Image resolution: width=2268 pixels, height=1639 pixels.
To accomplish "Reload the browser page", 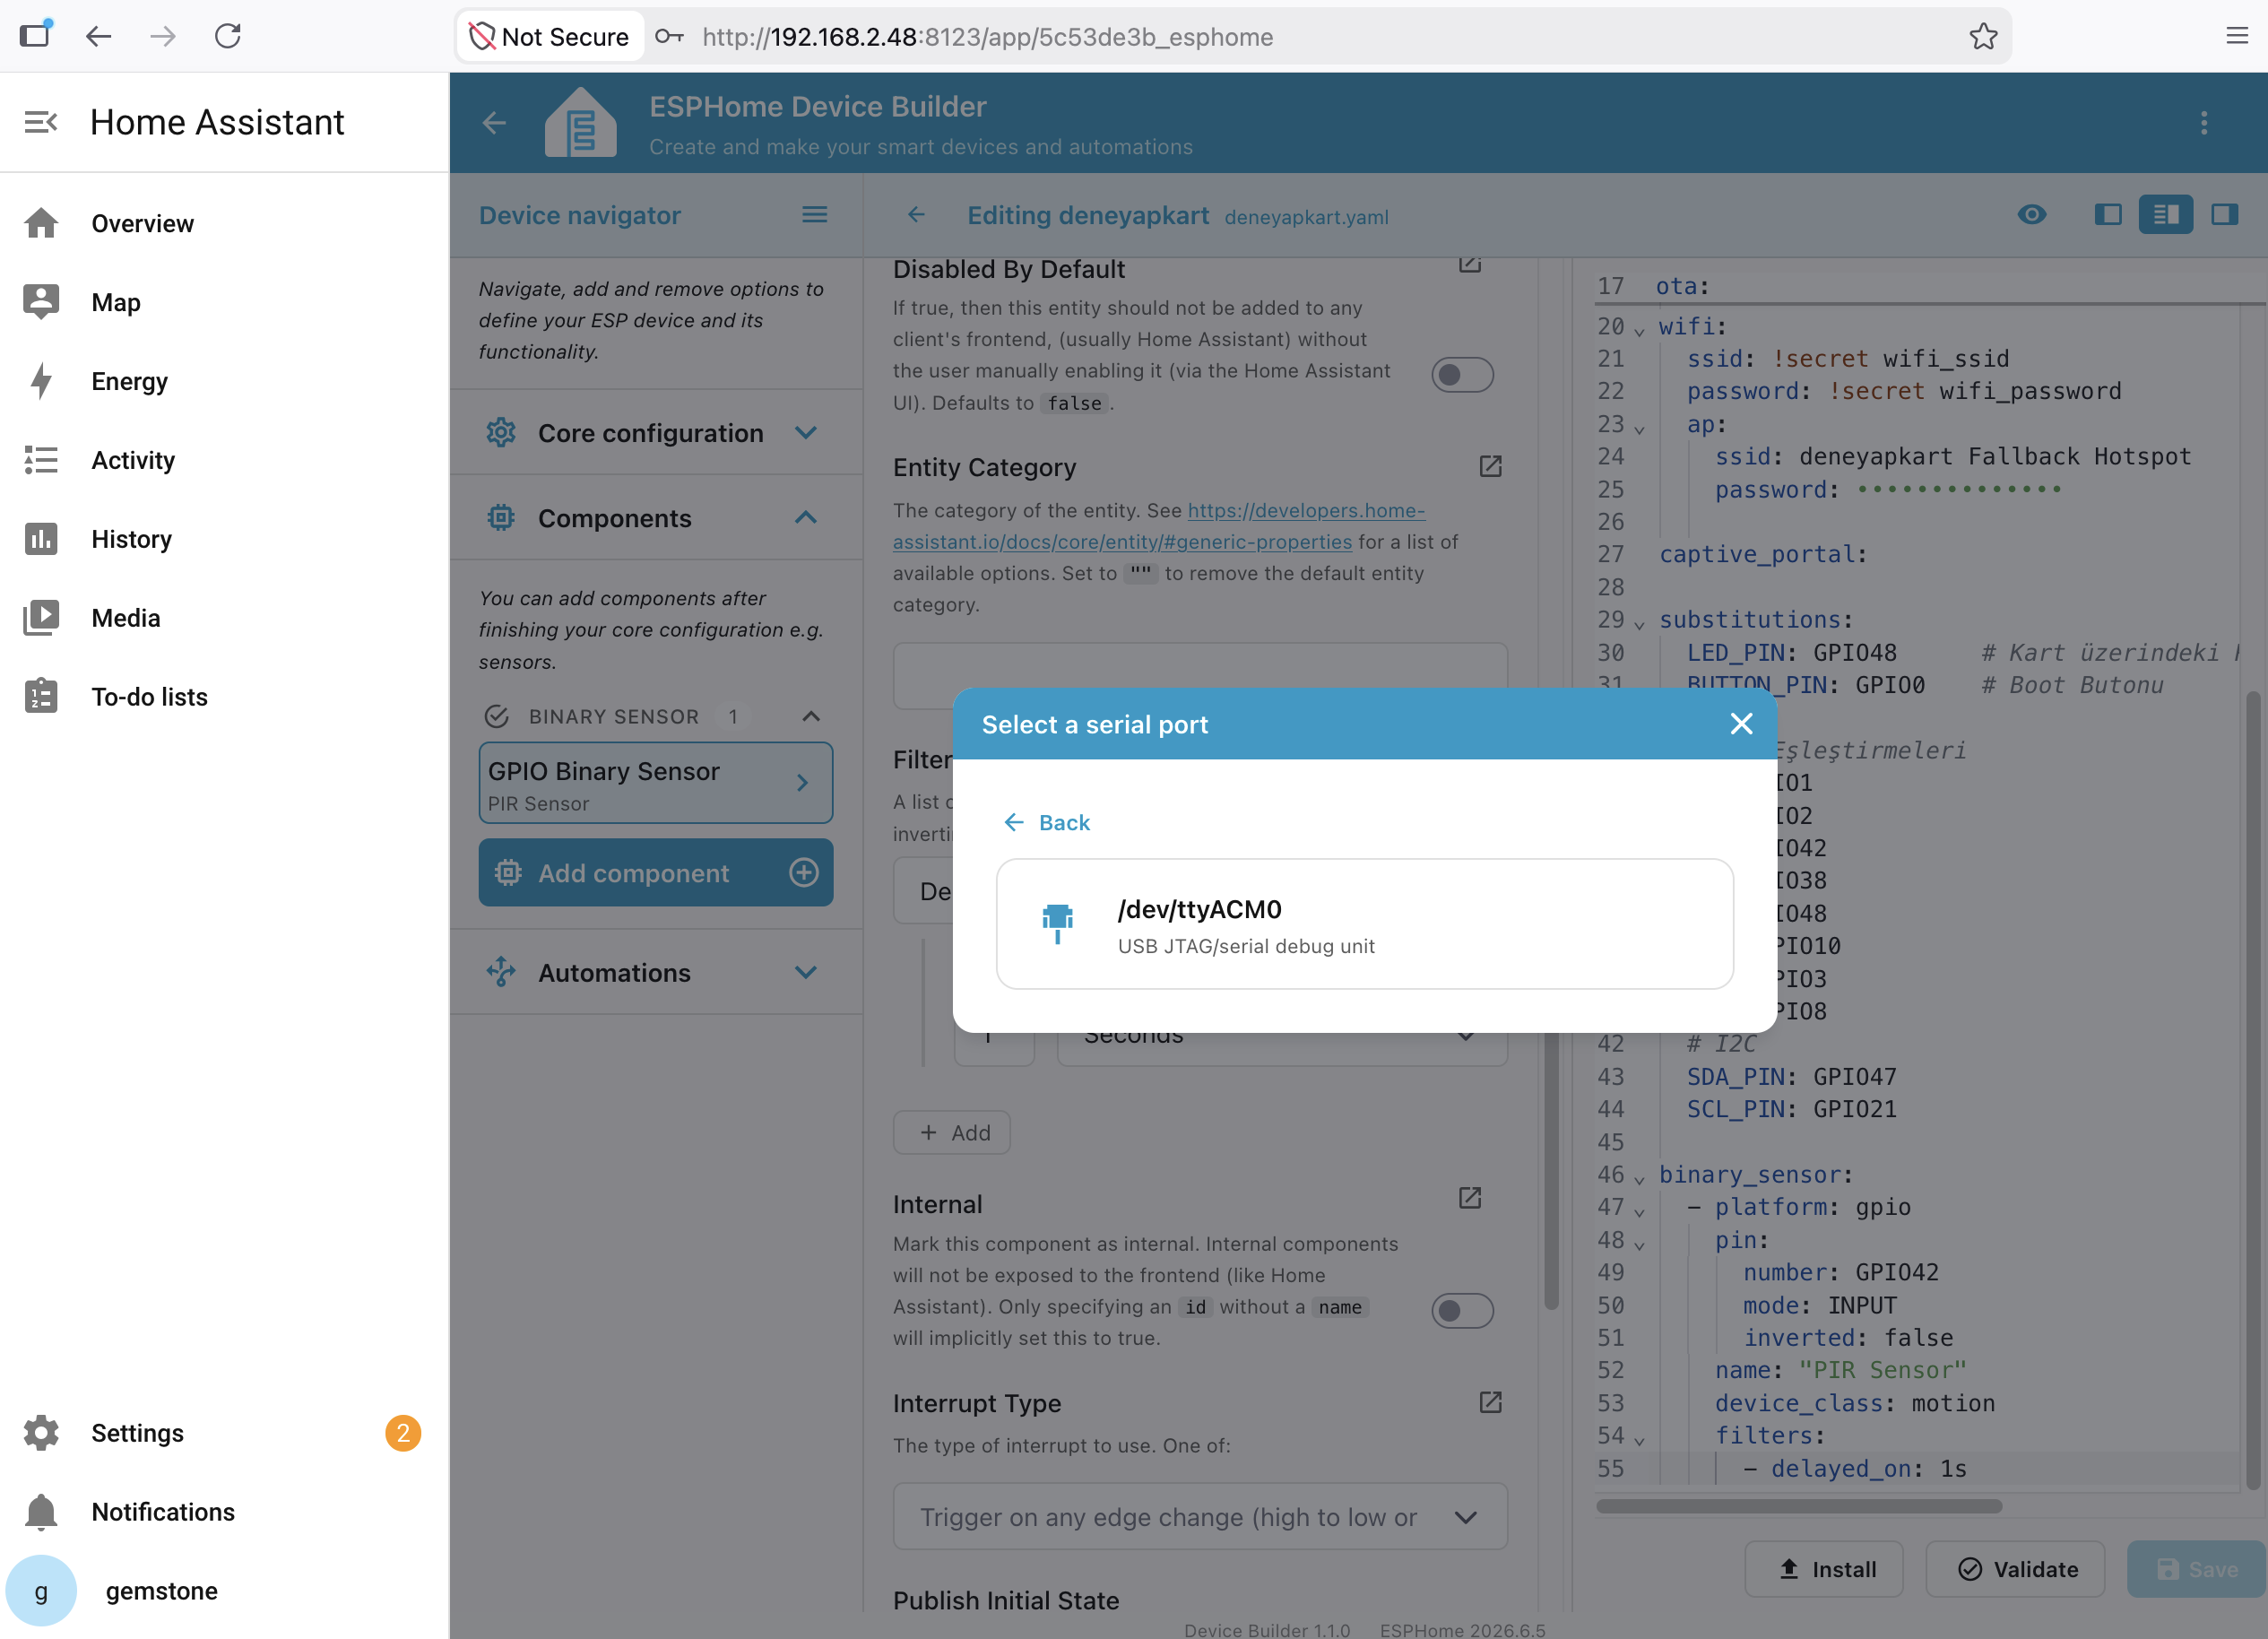I will pyautogui.click(x=228, y=37).
